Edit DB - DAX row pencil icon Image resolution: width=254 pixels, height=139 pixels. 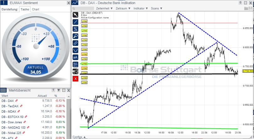click(16, 101)
